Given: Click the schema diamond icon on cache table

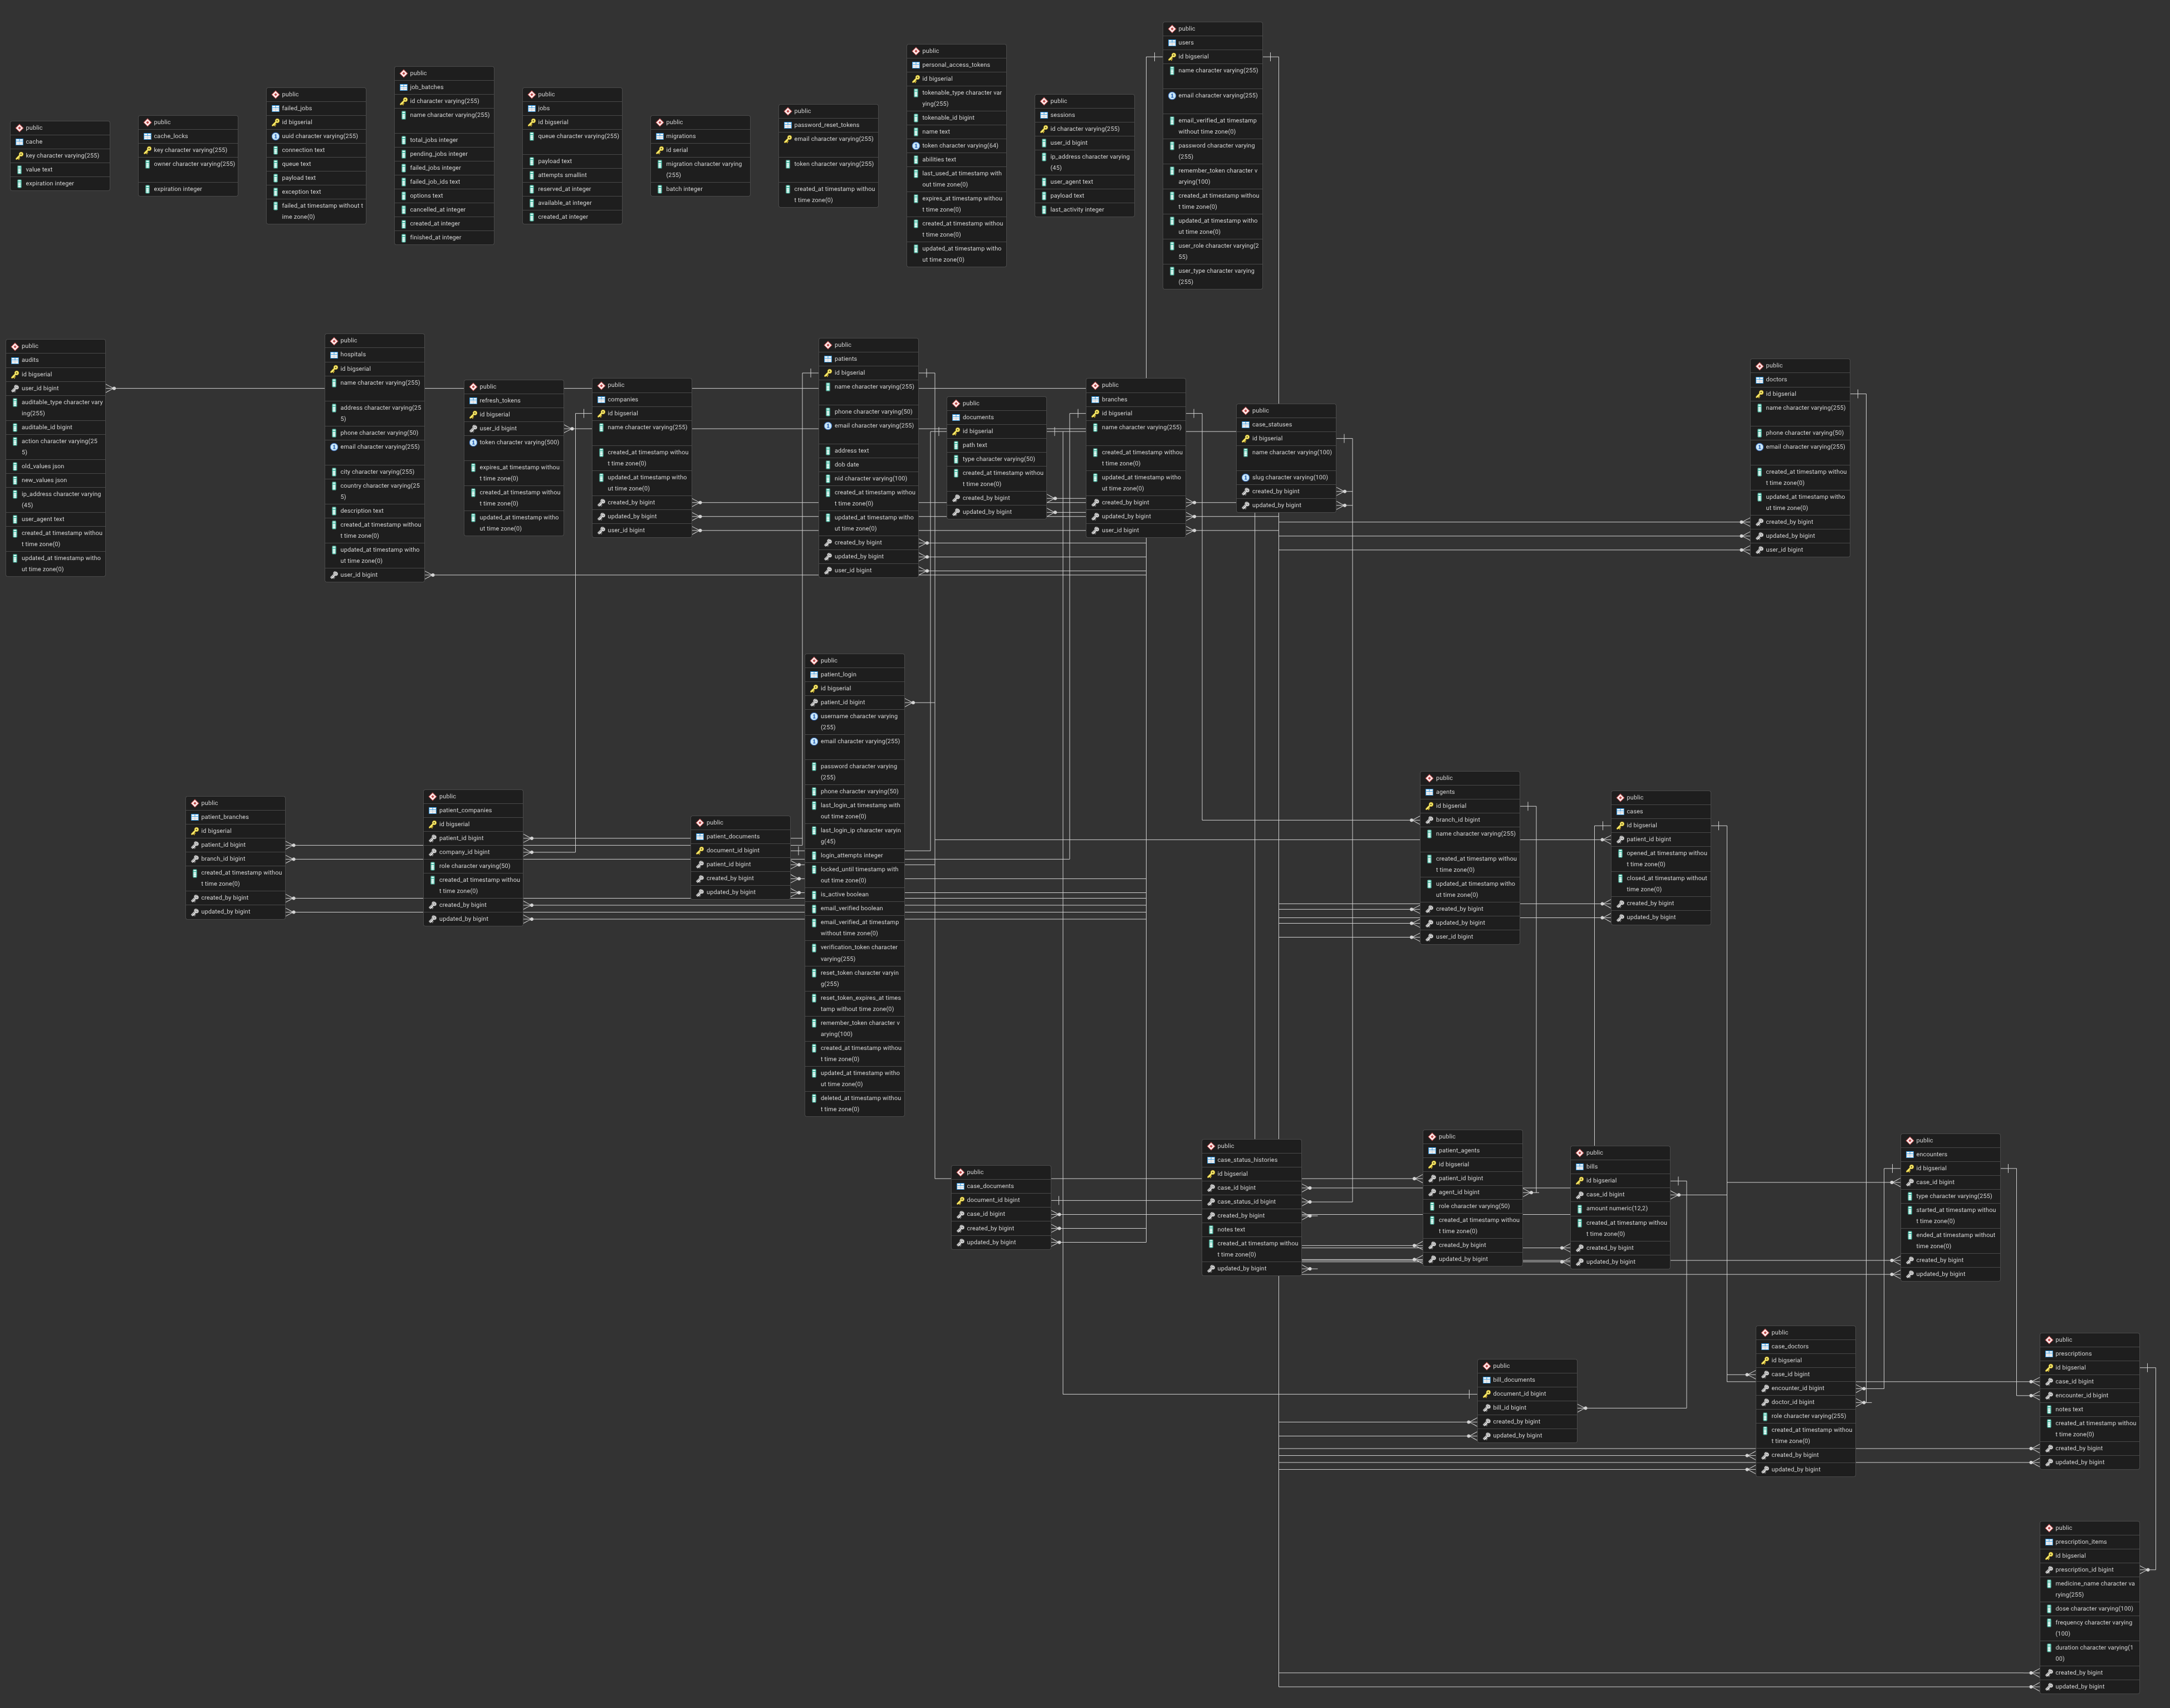Looking at the screenshot, I should tap(19, 128).
